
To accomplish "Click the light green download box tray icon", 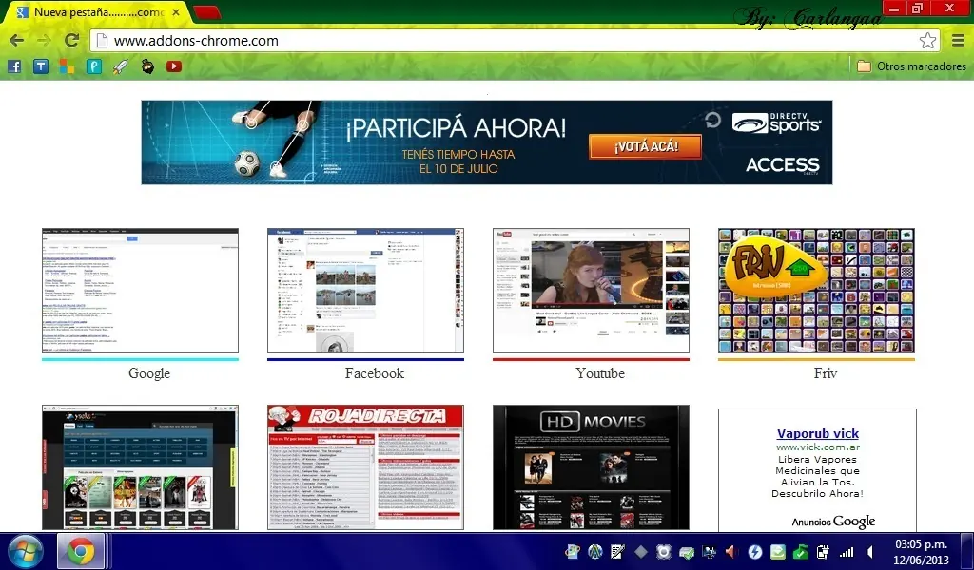I will tap(778, 551).
